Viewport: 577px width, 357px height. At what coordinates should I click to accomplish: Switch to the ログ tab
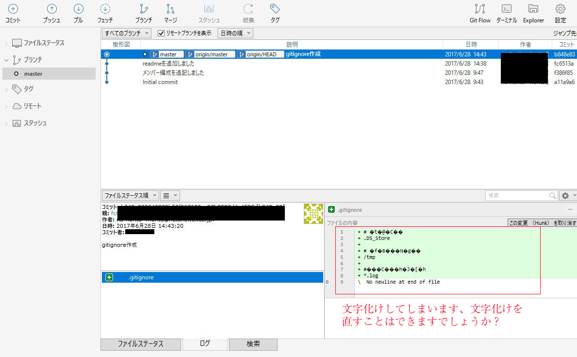point(204,344)
